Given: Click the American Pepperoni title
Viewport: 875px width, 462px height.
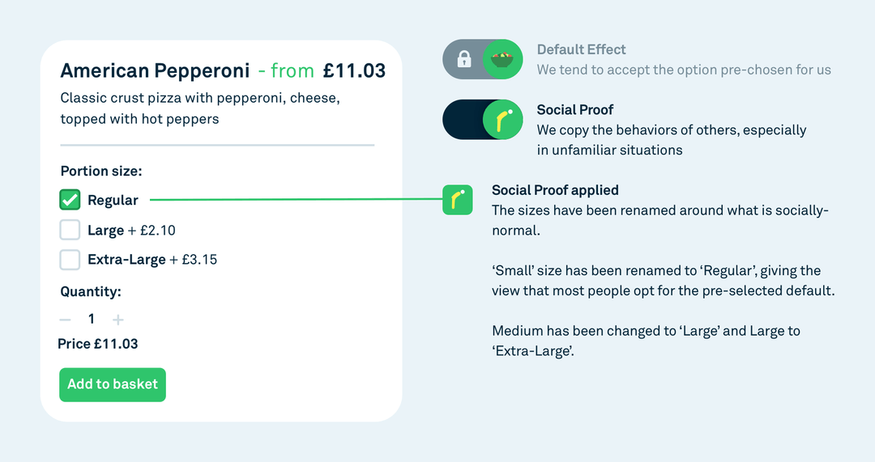Looking at the screenshot, I should [155, 71].
